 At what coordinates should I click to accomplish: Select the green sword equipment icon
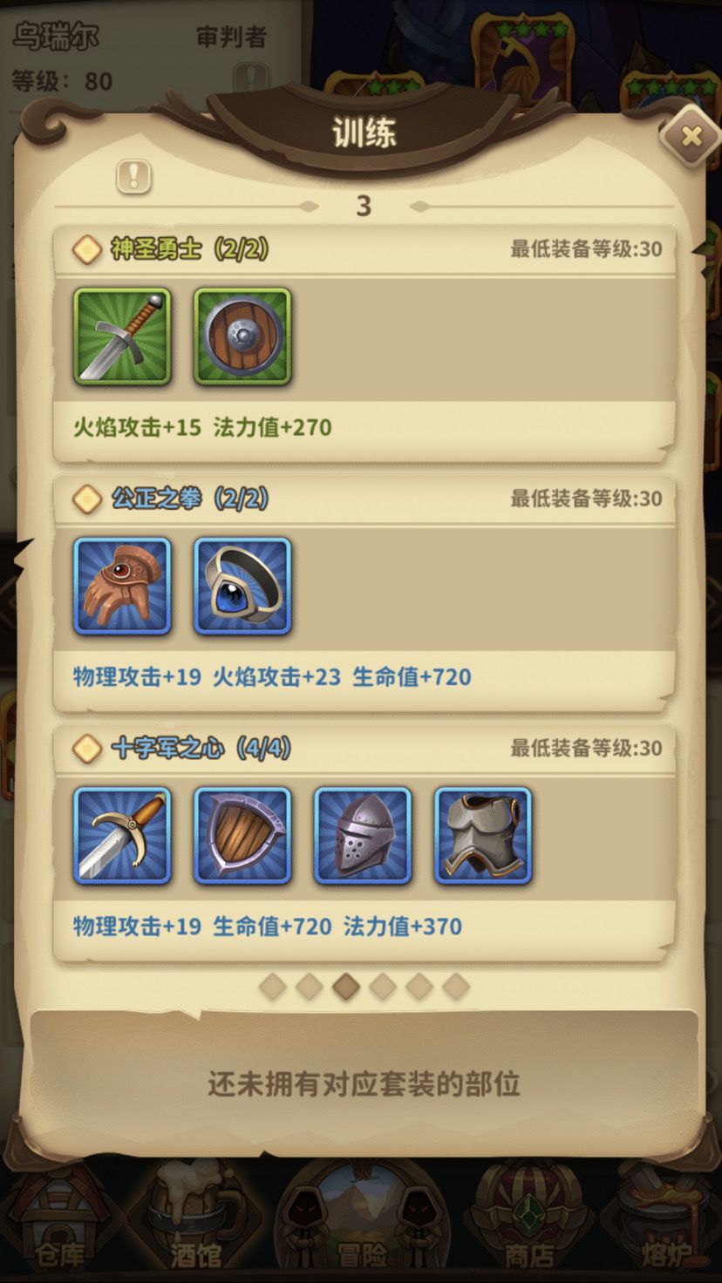(x=122, y=336)
